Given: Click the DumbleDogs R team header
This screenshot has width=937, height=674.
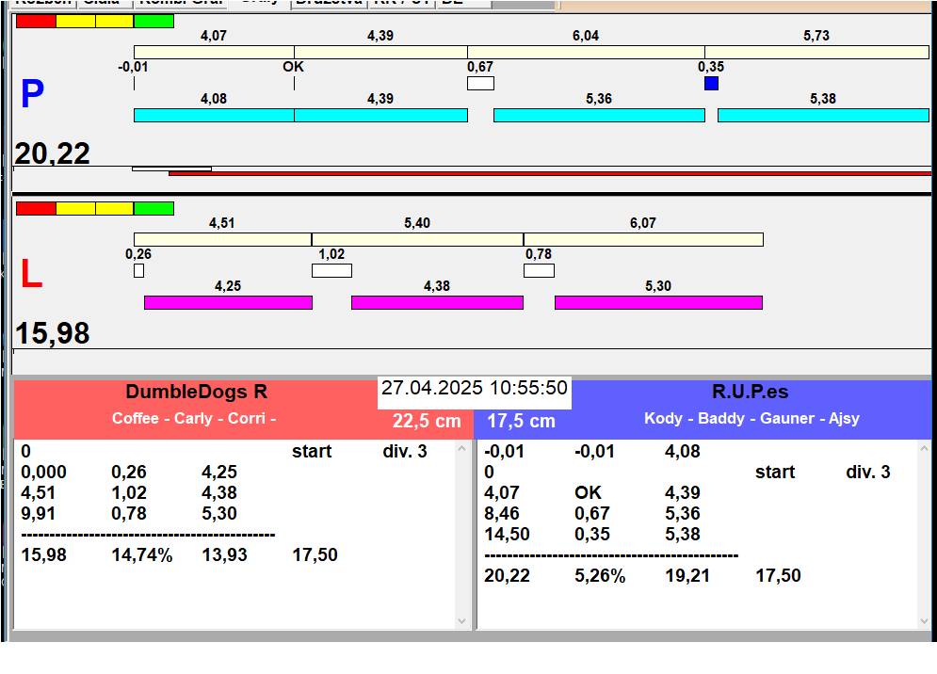Looking at the screenshot, I should coord(196,393).
